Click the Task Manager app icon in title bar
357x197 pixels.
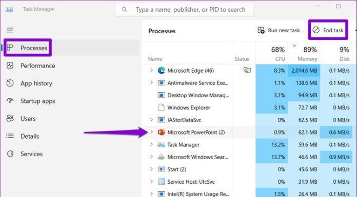pyautogui.click(x=9, y=10)
